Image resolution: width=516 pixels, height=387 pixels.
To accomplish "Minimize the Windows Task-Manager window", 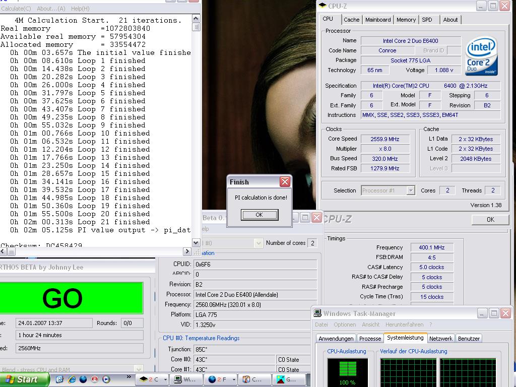I will pyautogui.click(x=482, y=313).
